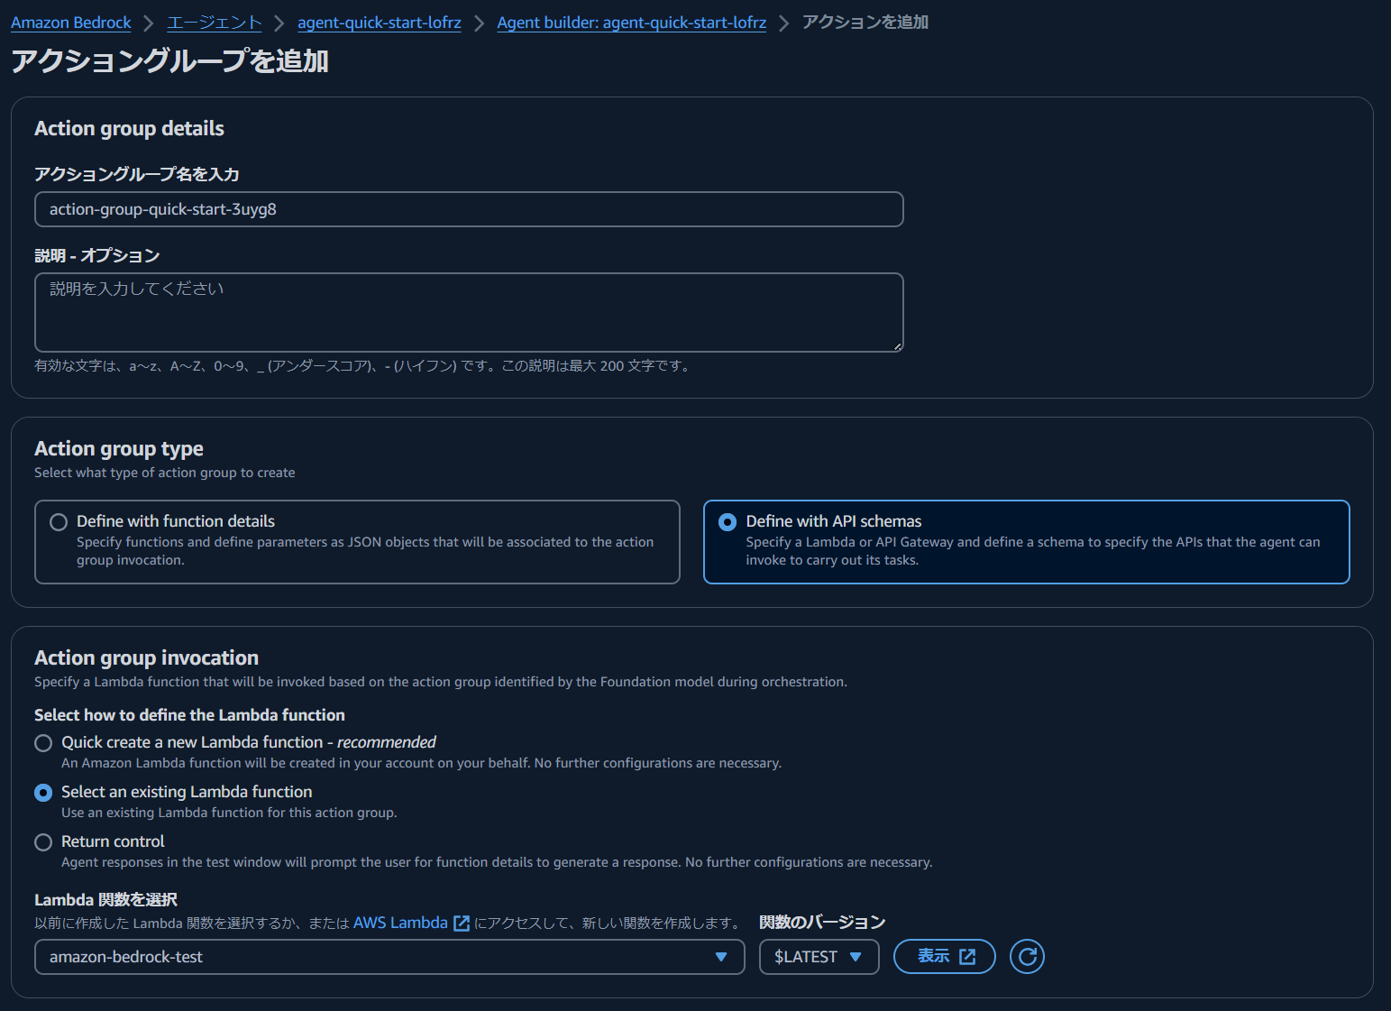Image resolution: width=1391 pixels, height=1011 pixels.
Task: Select the Select an existing Lambda function option
Action: pos(42,793)
